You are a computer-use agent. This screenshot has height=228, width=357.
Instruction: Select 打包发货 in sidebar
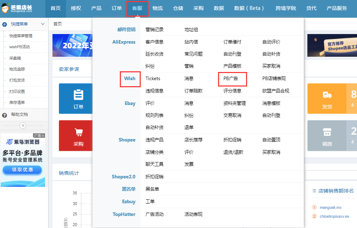[17, 80]
